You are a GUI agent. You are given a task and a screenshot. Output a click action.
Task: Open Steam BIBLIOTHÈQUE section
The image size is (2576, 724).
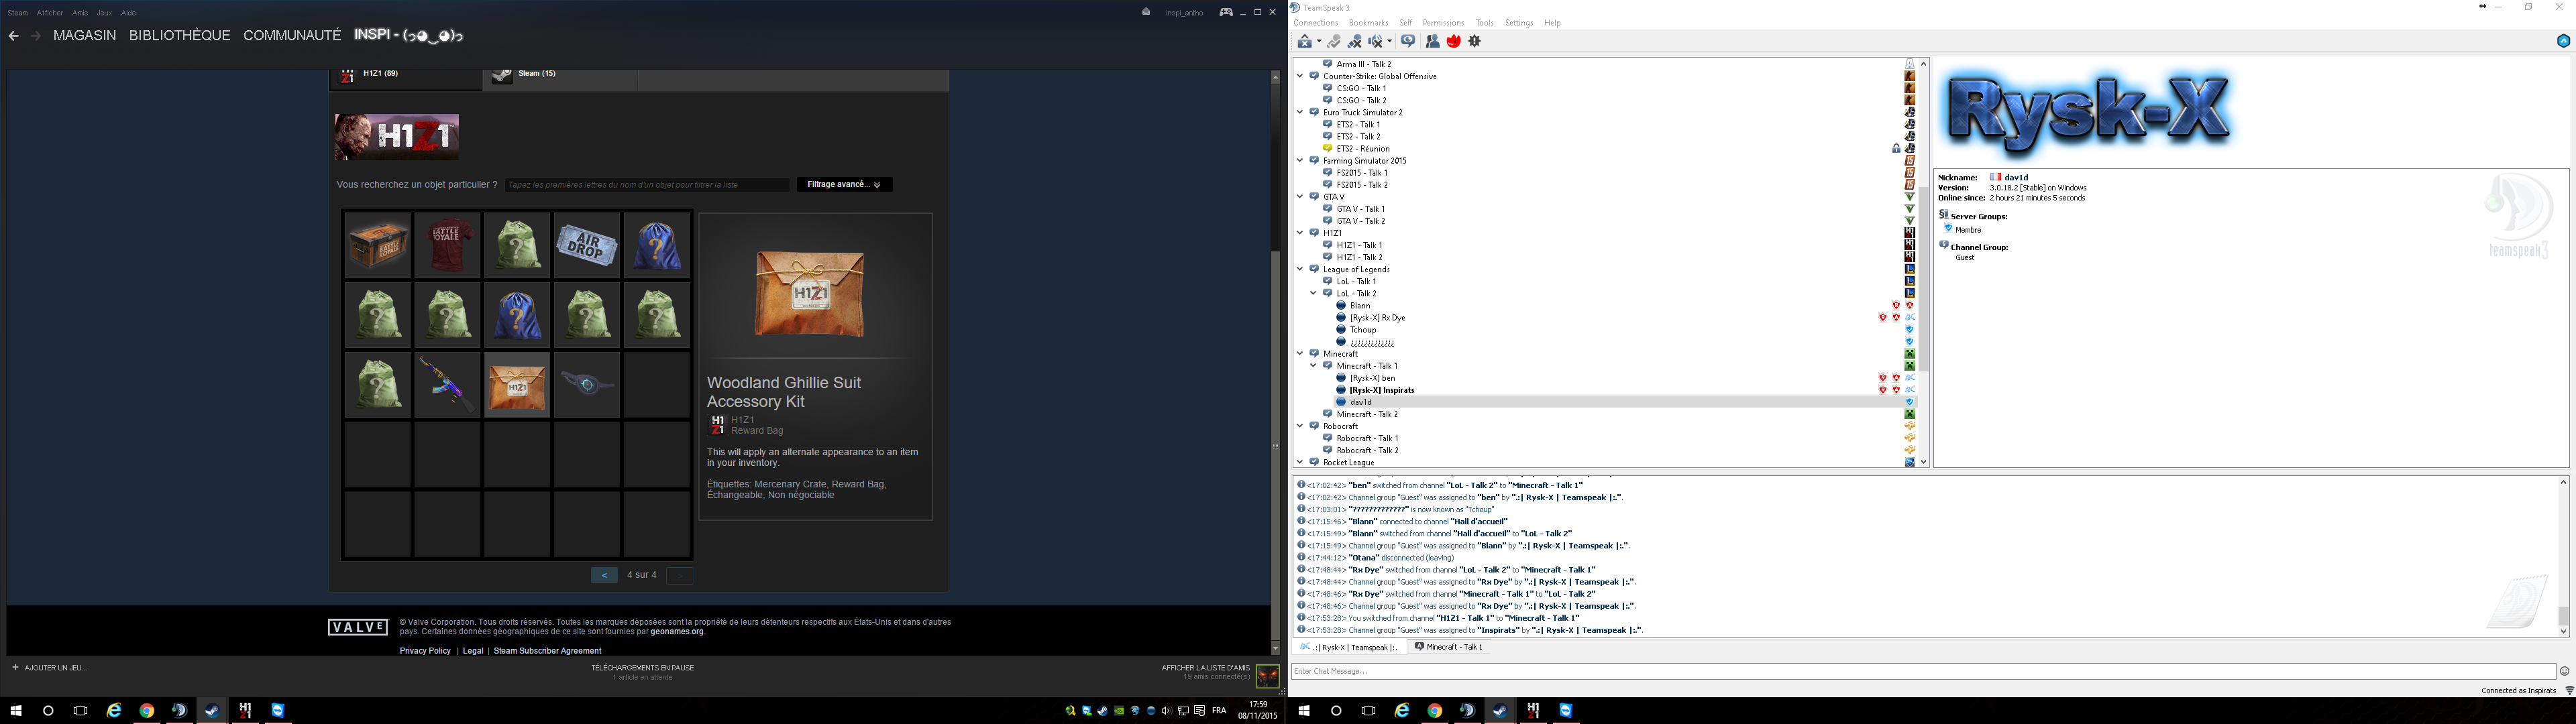coord(180,35)
